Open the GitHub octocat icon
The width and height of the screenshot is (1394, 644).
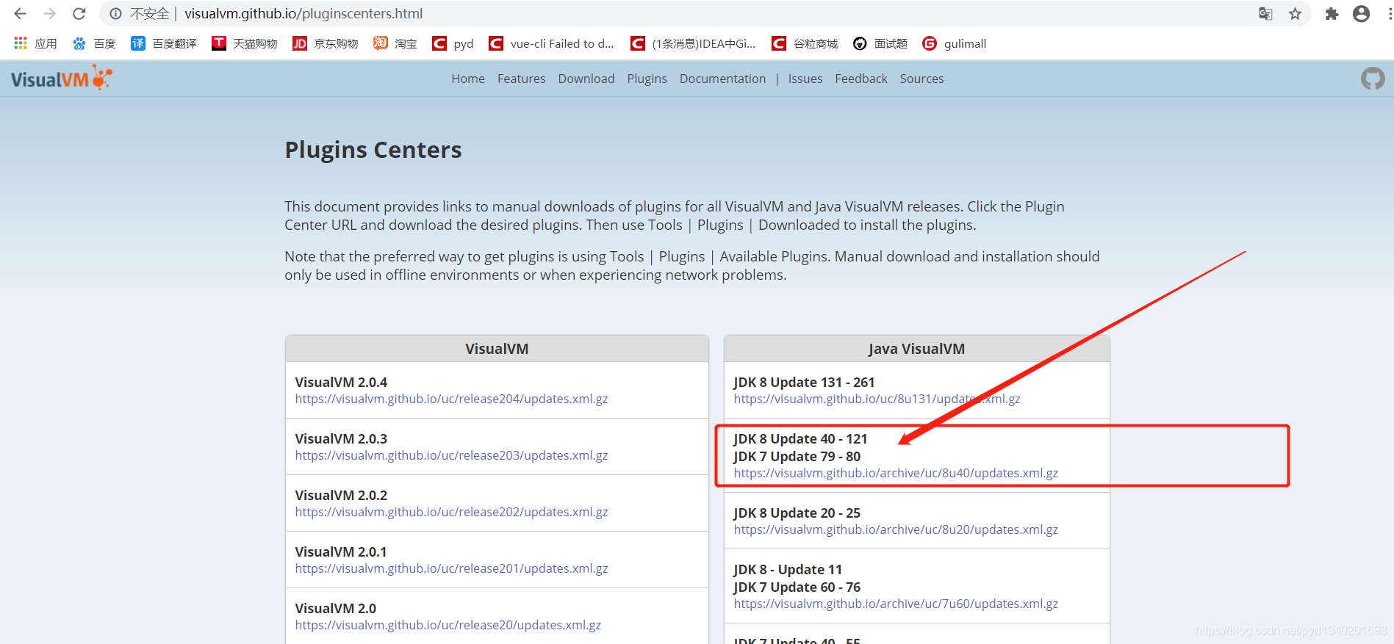tap(1373, 79)
